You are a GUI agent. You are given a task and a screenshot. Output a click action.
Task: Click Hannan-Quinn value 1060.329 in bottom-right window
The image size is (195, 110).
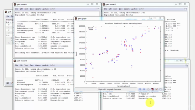pyautogui.click(x=166, y=98)
